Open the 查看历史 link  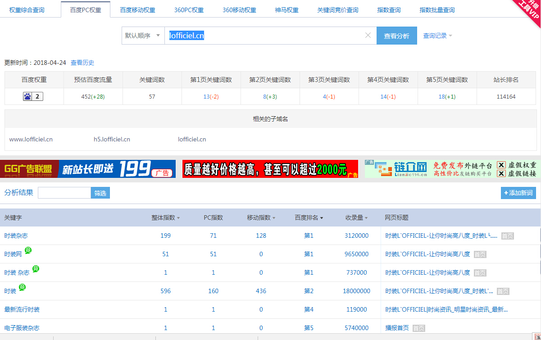[x=82, y=63]
